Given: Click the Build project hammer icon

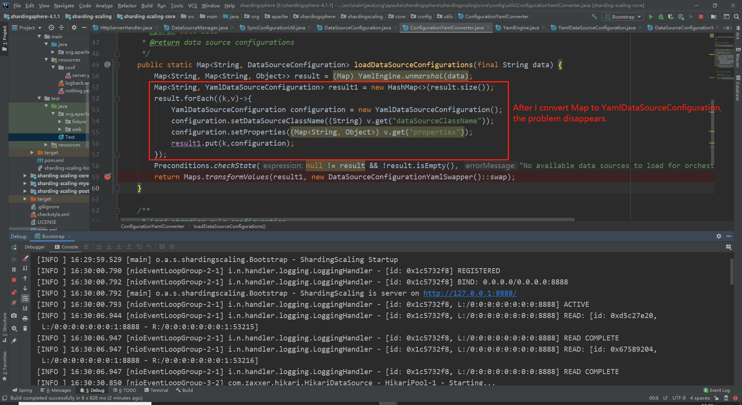Looking at the screenshot, I should click(594, 17).
